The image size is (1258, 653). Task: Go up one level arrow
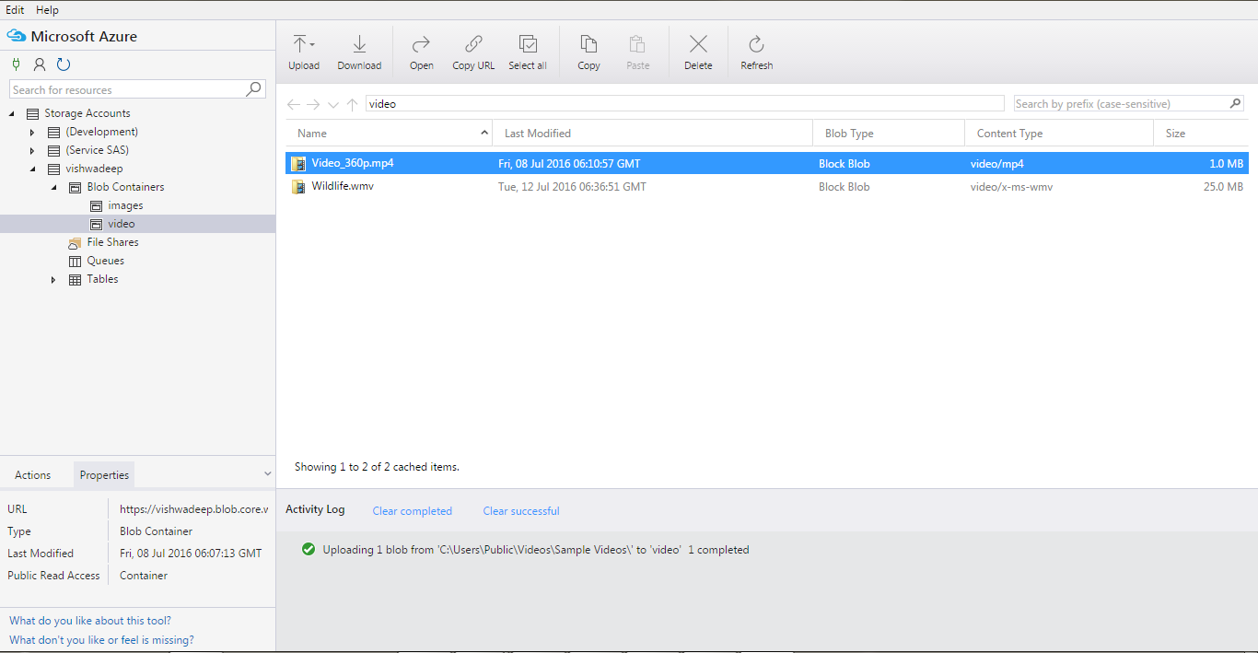[352, 104]
